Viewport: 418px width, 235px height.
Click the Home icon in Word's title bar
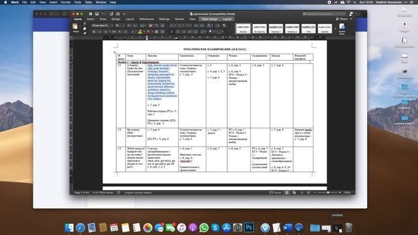click(90, 14)
